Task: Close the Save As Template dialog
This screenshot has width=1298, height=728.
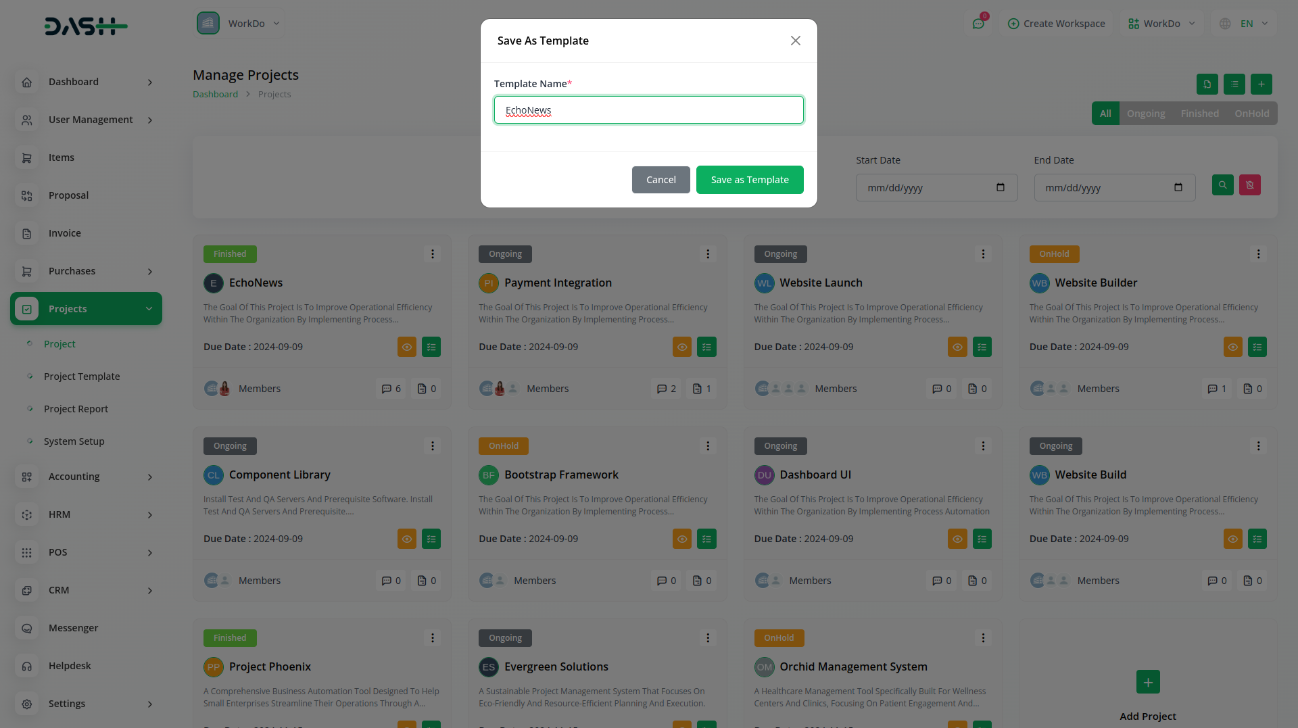Action: [x=796, y=41]
